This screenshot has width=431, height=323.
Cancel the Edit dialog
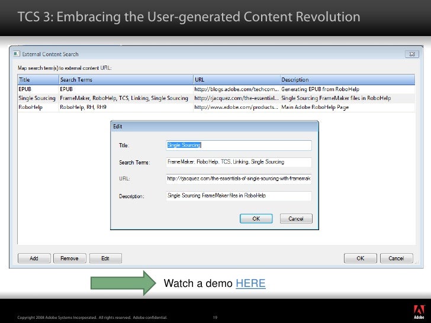(x=296, y=219)
